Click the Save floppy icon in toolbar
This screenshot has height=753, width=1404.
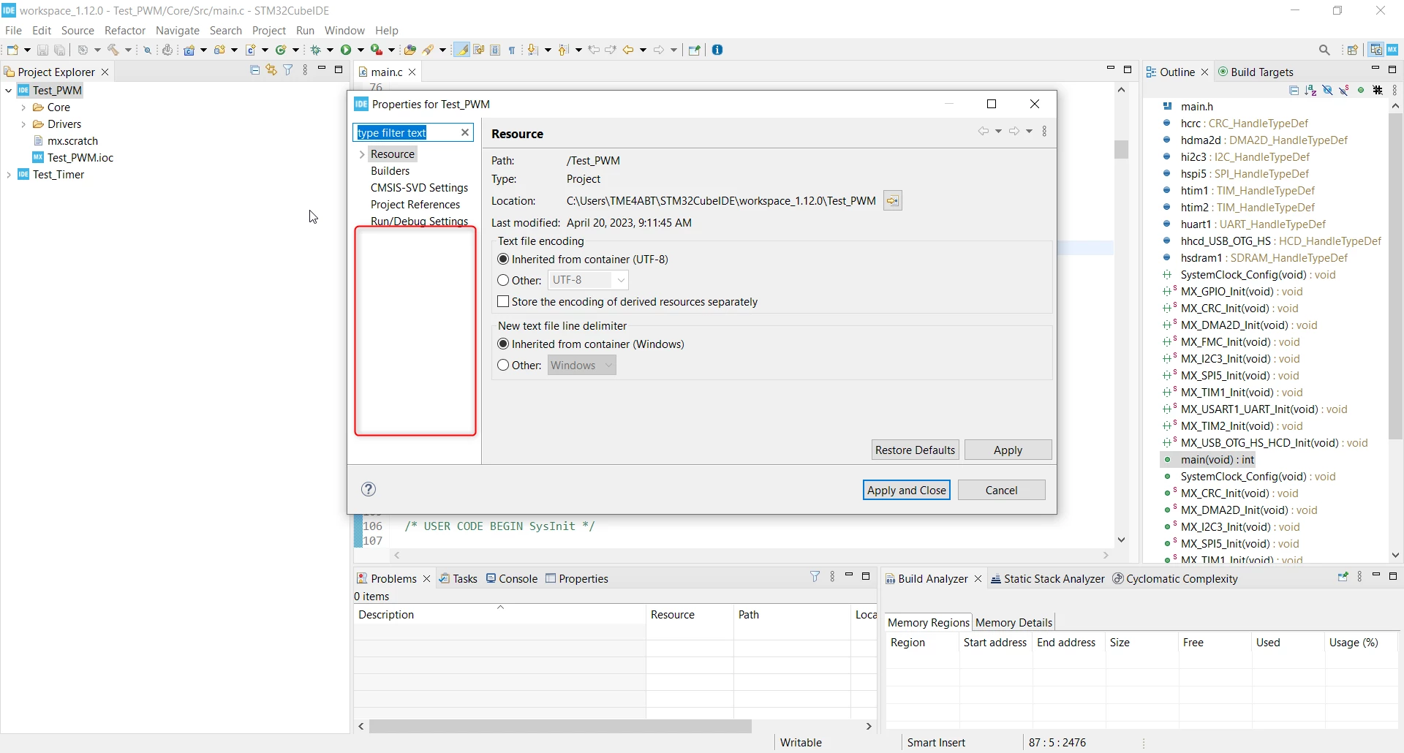tap(42, 50)
